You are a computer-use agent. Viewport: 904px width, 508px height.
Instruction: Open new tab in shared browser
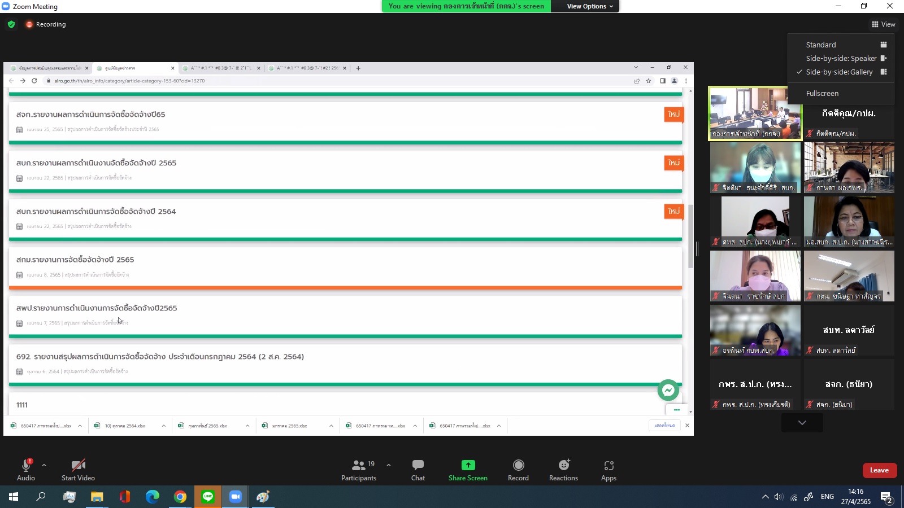click(358, 68)
